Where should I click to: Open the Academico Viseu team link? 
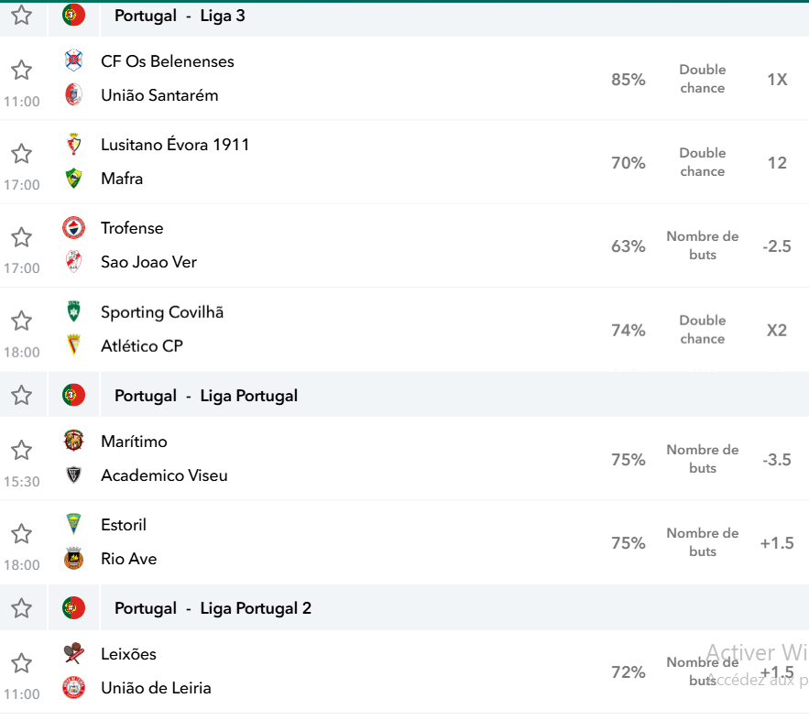click(164, 475)
